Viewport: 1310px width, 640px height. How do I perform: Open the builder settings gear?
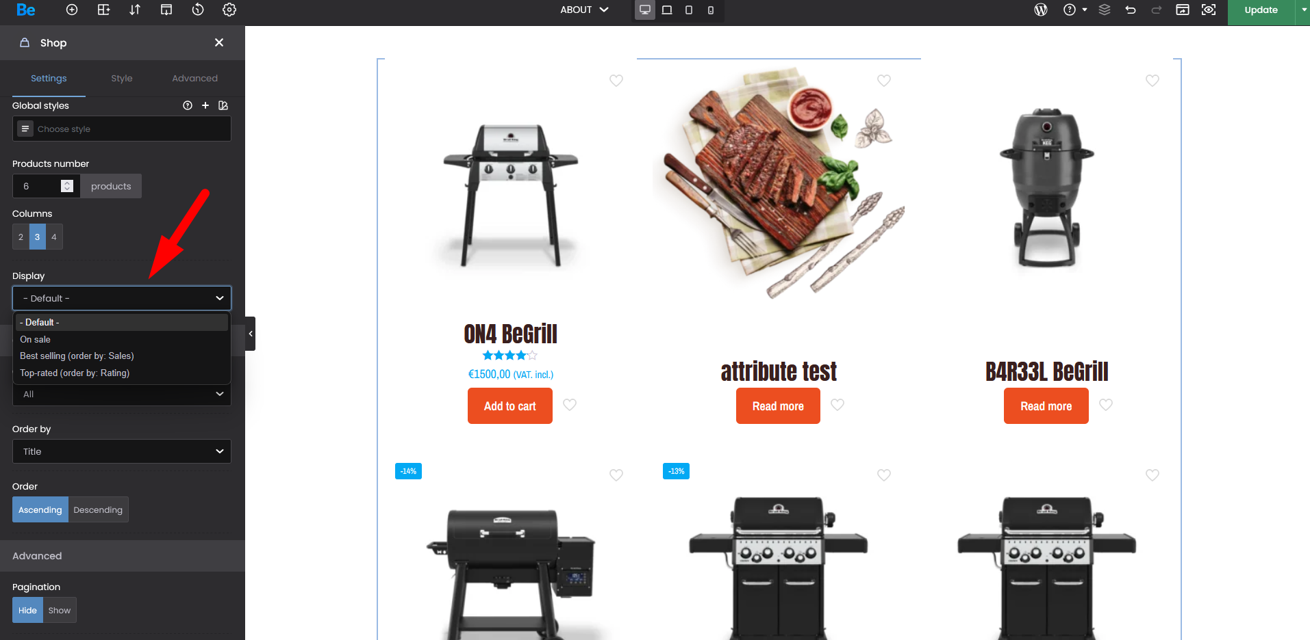(x=229, y=10)
